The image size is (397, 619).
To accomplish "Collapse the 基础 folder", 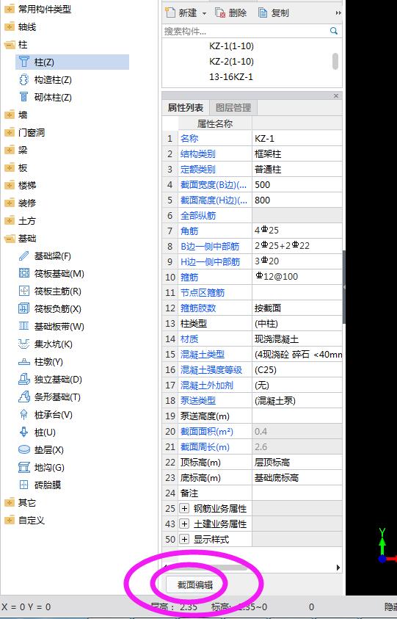I will [x=10, y=239].
